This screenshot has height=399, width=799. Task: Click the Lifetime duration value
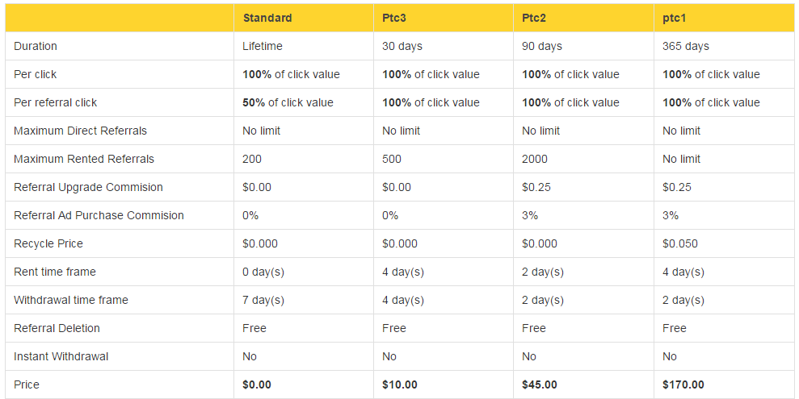263,46
